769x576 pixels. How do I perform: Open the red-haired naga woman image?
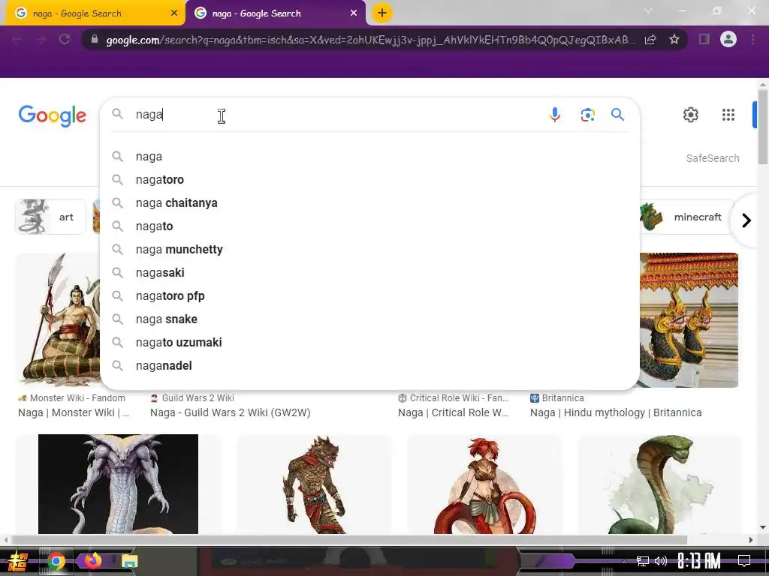click(x=484, y=484)
